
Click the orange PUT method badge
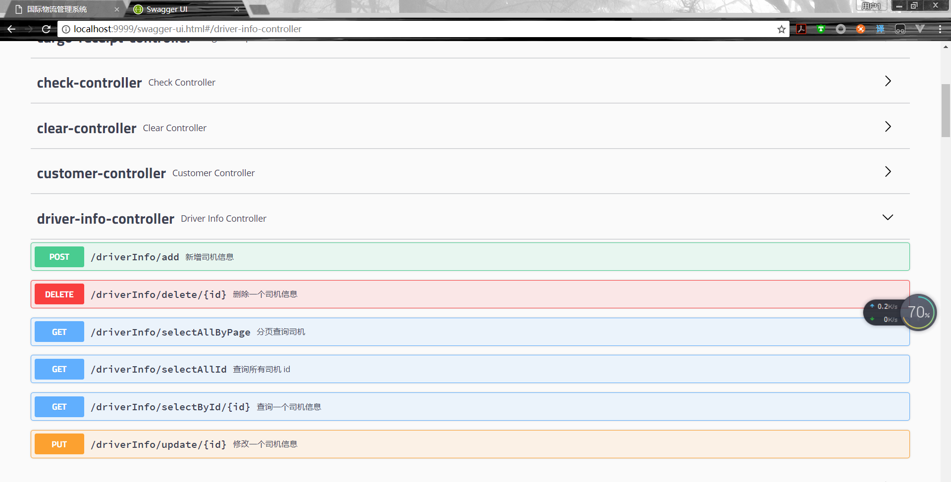click(59, 444)
